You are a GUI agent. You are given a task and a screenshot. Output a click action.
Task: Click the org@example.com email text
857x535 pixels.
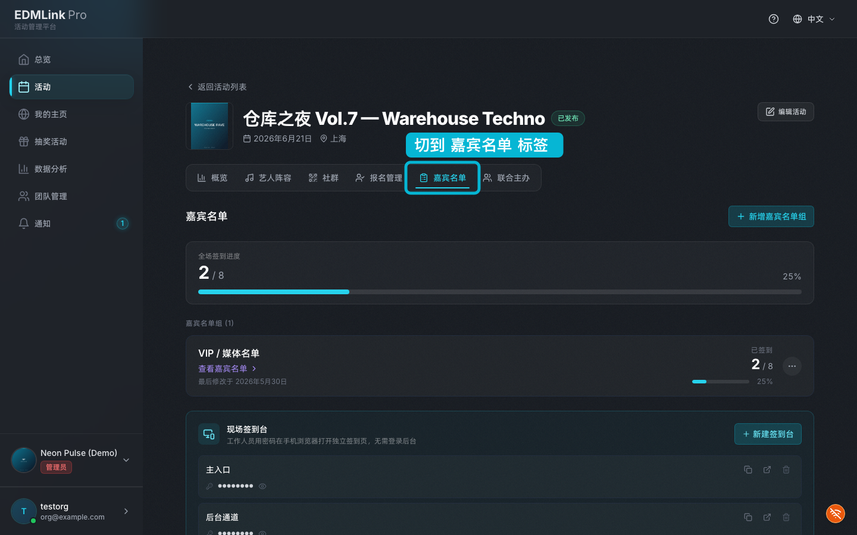[x=73, y=517]
